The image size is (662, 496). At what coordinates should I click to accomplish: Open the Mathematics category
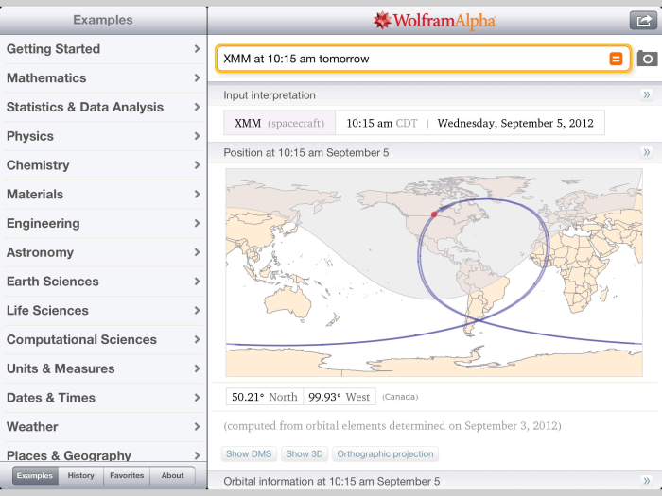[103, 78]
